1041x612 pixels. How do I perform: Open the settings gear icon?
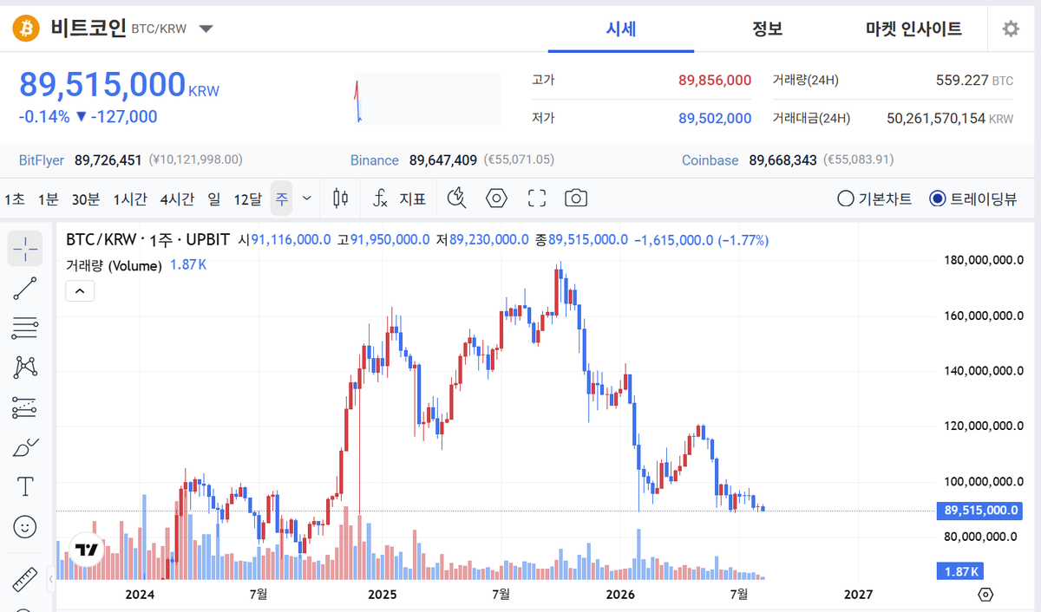[1011, 29]
